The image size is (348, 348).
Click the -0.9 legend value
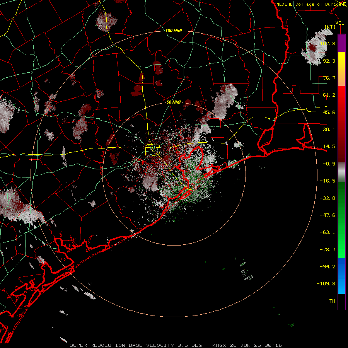(329, 164)
